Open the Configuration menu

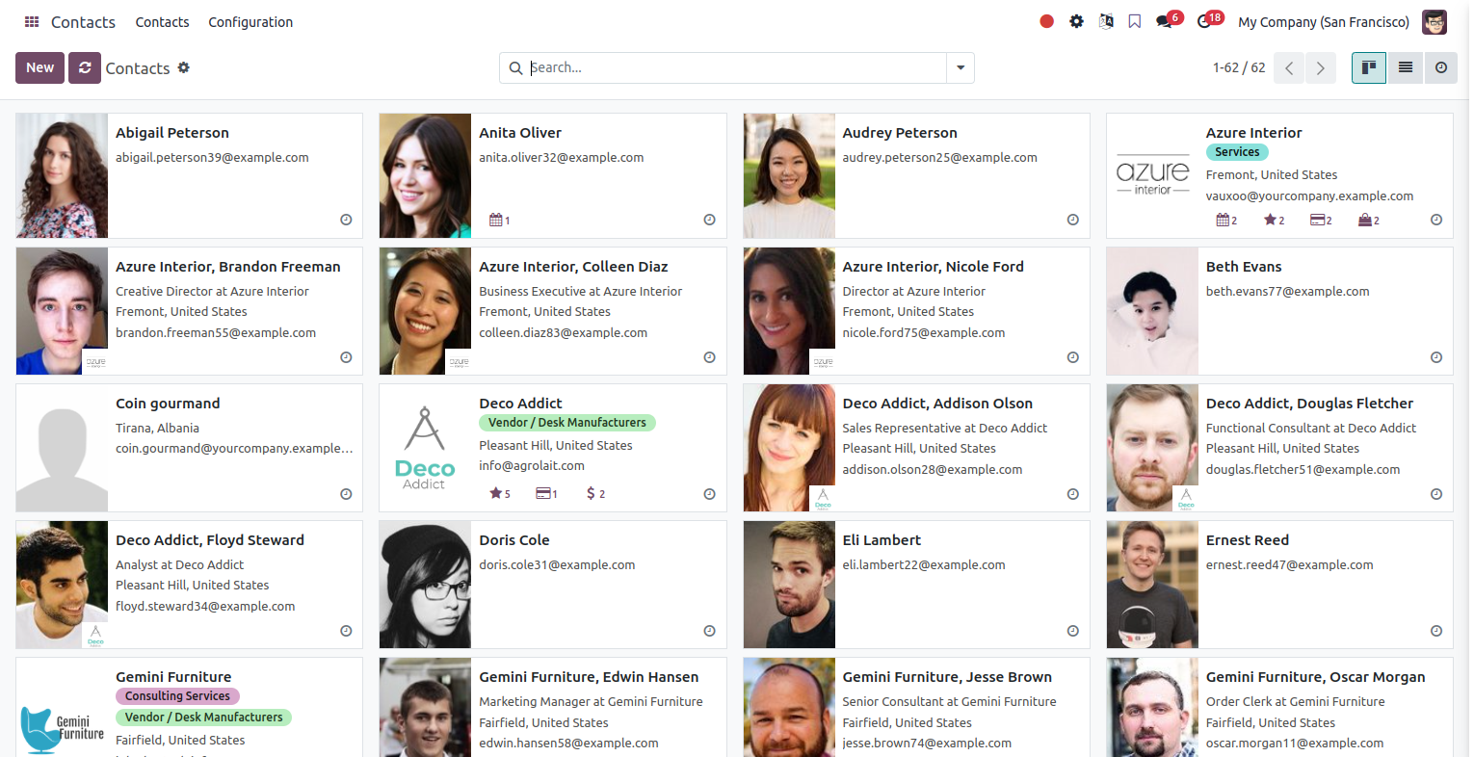(x=250, y=21)
